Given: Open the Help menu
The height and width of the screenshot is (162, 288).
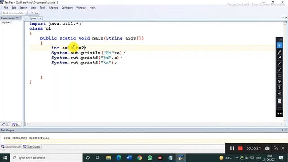Looking at the screenshot, I should pyautogui.click(x=92, y=8).
